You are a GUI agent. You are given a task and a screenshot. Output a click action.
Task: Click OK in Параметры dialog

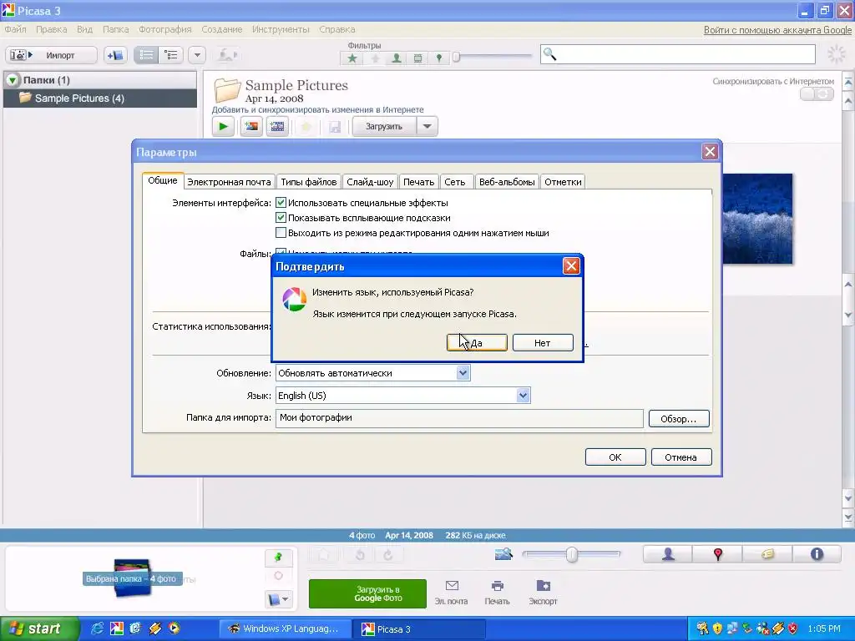615,457
